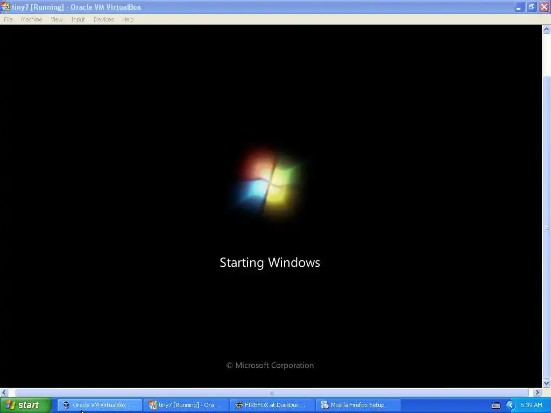
Task: Open the Devices menu
Action: point(104,19)
